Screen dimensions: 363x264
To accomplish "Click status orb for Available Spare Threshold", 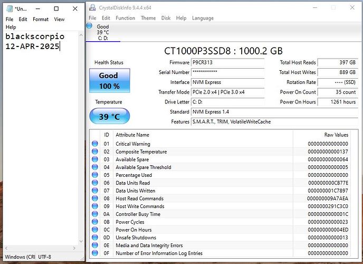I will click(95, 167).
